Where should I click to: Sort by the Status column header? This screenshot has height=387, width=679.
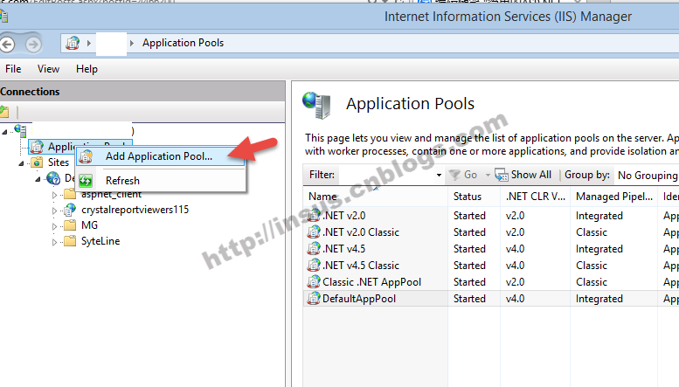pos(475,197)
